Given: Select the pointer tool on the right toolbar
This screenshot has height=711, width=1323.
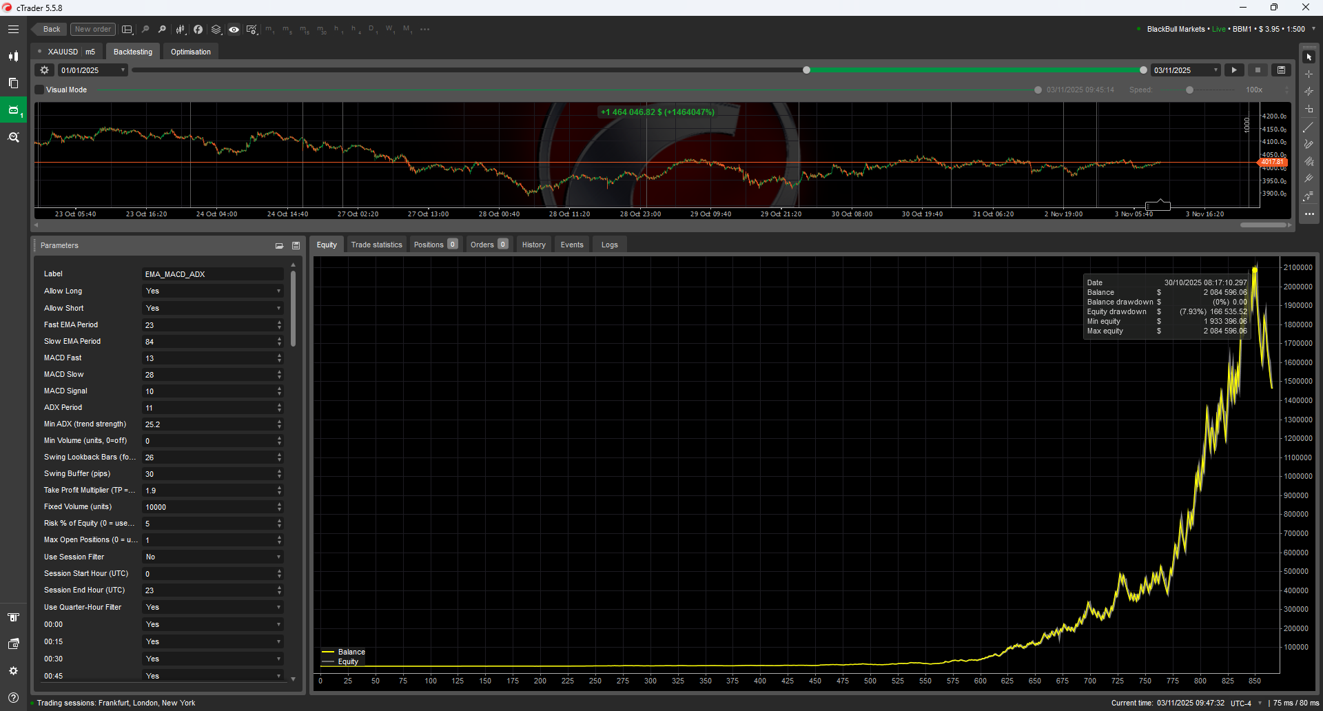Looking at the screenshot, I should tap(1309, 57).
